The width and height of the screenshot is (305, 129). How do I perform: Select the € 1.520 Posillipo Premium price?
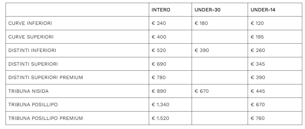click(160, 118)
